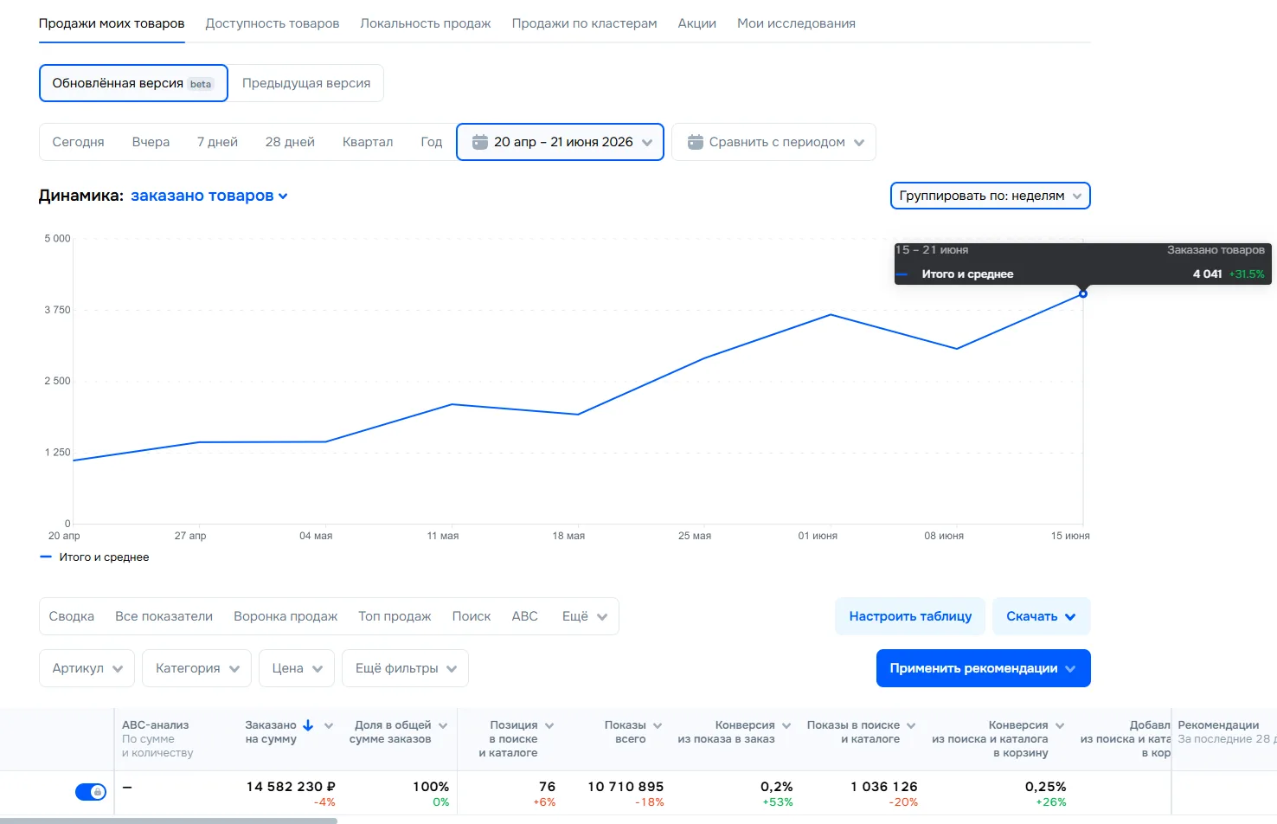Select the Воронка продаж table tab

click(286, 616)
